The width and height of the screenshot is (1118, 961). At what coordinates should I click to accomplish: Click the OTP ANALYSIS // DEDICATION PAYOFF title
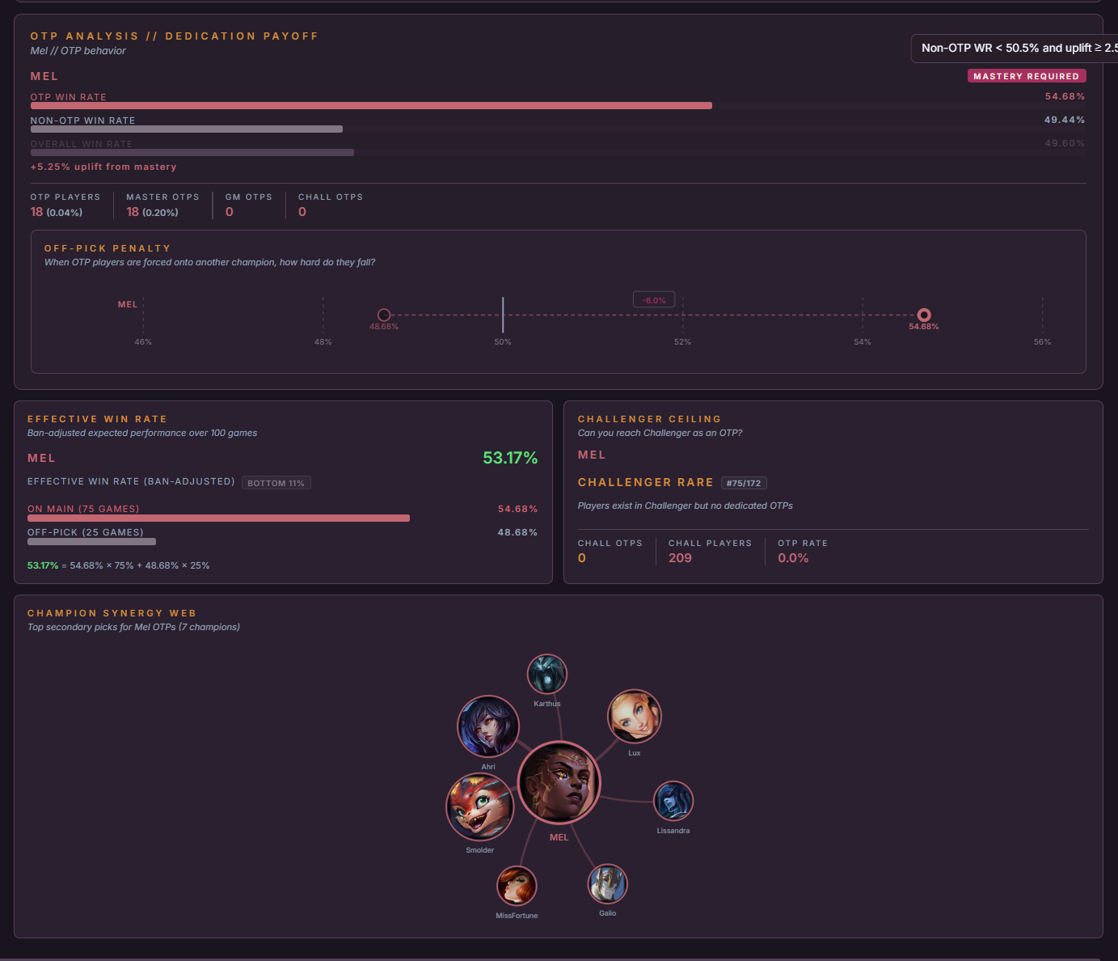(175, 36)
